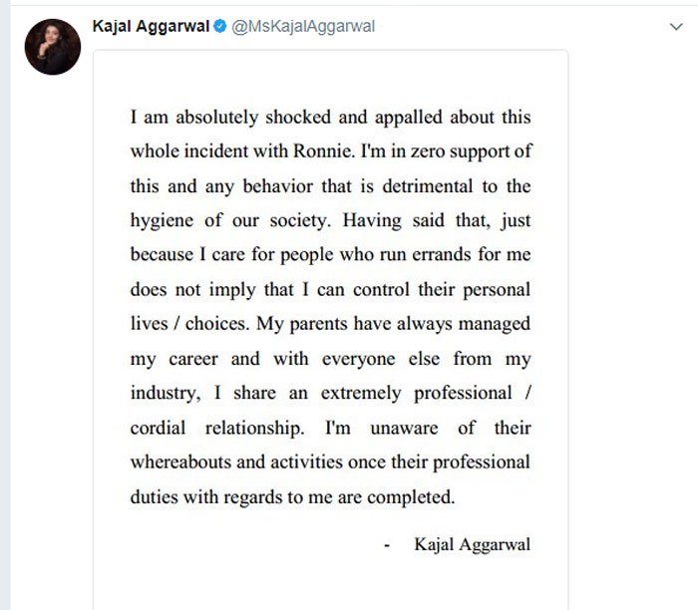The height and width of the screenshot is (610, 698).
Task: Expand the tweet options chevron
Action: click(677, 27)
